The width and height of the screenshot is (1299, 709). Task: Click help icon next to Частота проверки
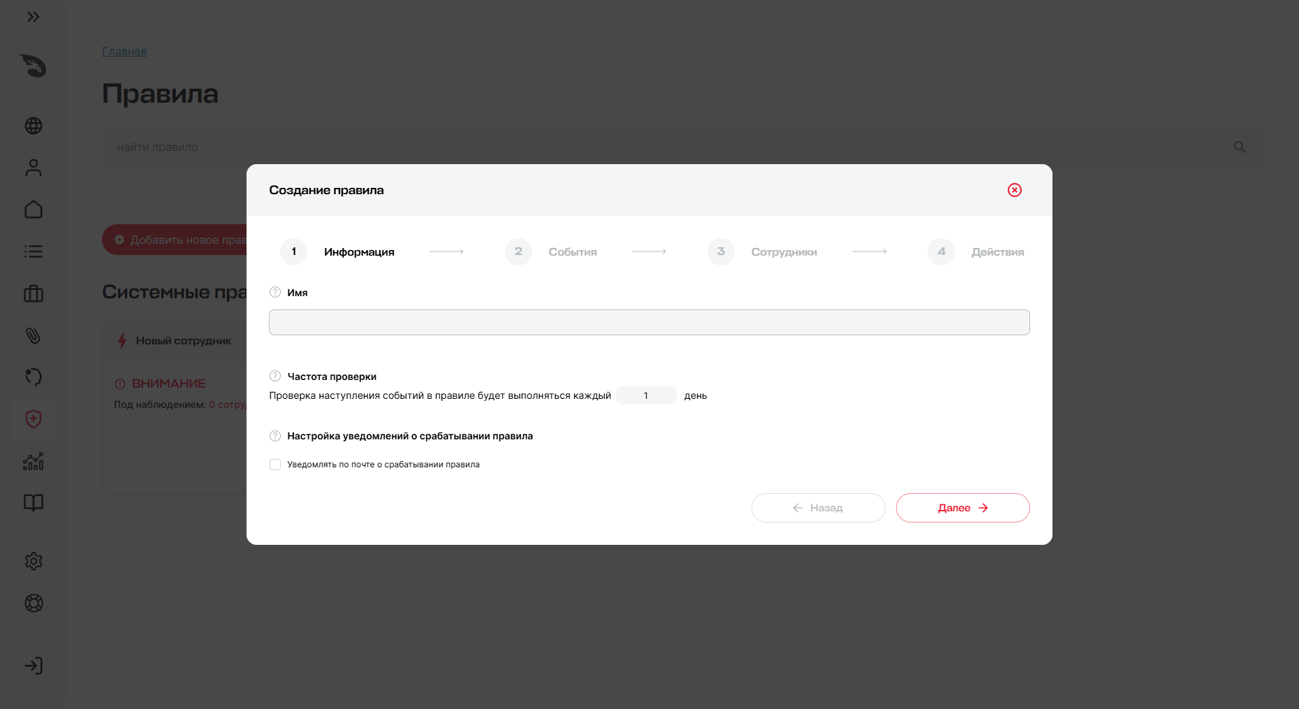275,376
